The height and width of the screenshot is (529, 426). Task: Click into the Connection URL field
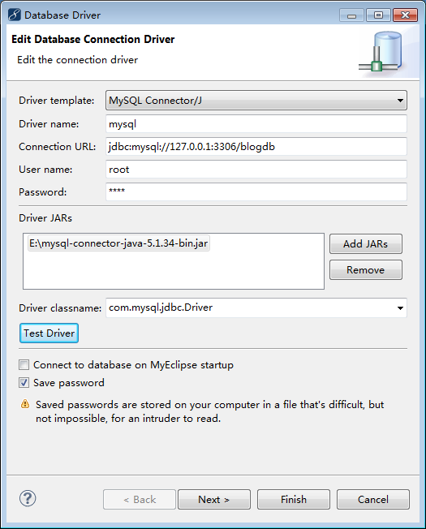point(256,146)
